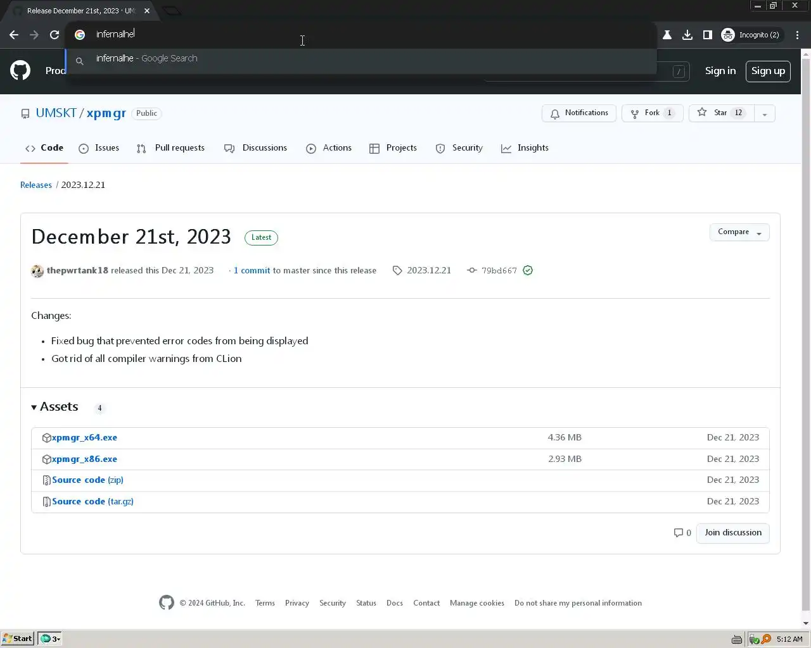Image resolution: width=811 pixels, height=648 pixels.
Task: Open the xpmgr repository link
Action: coord(106,113)
